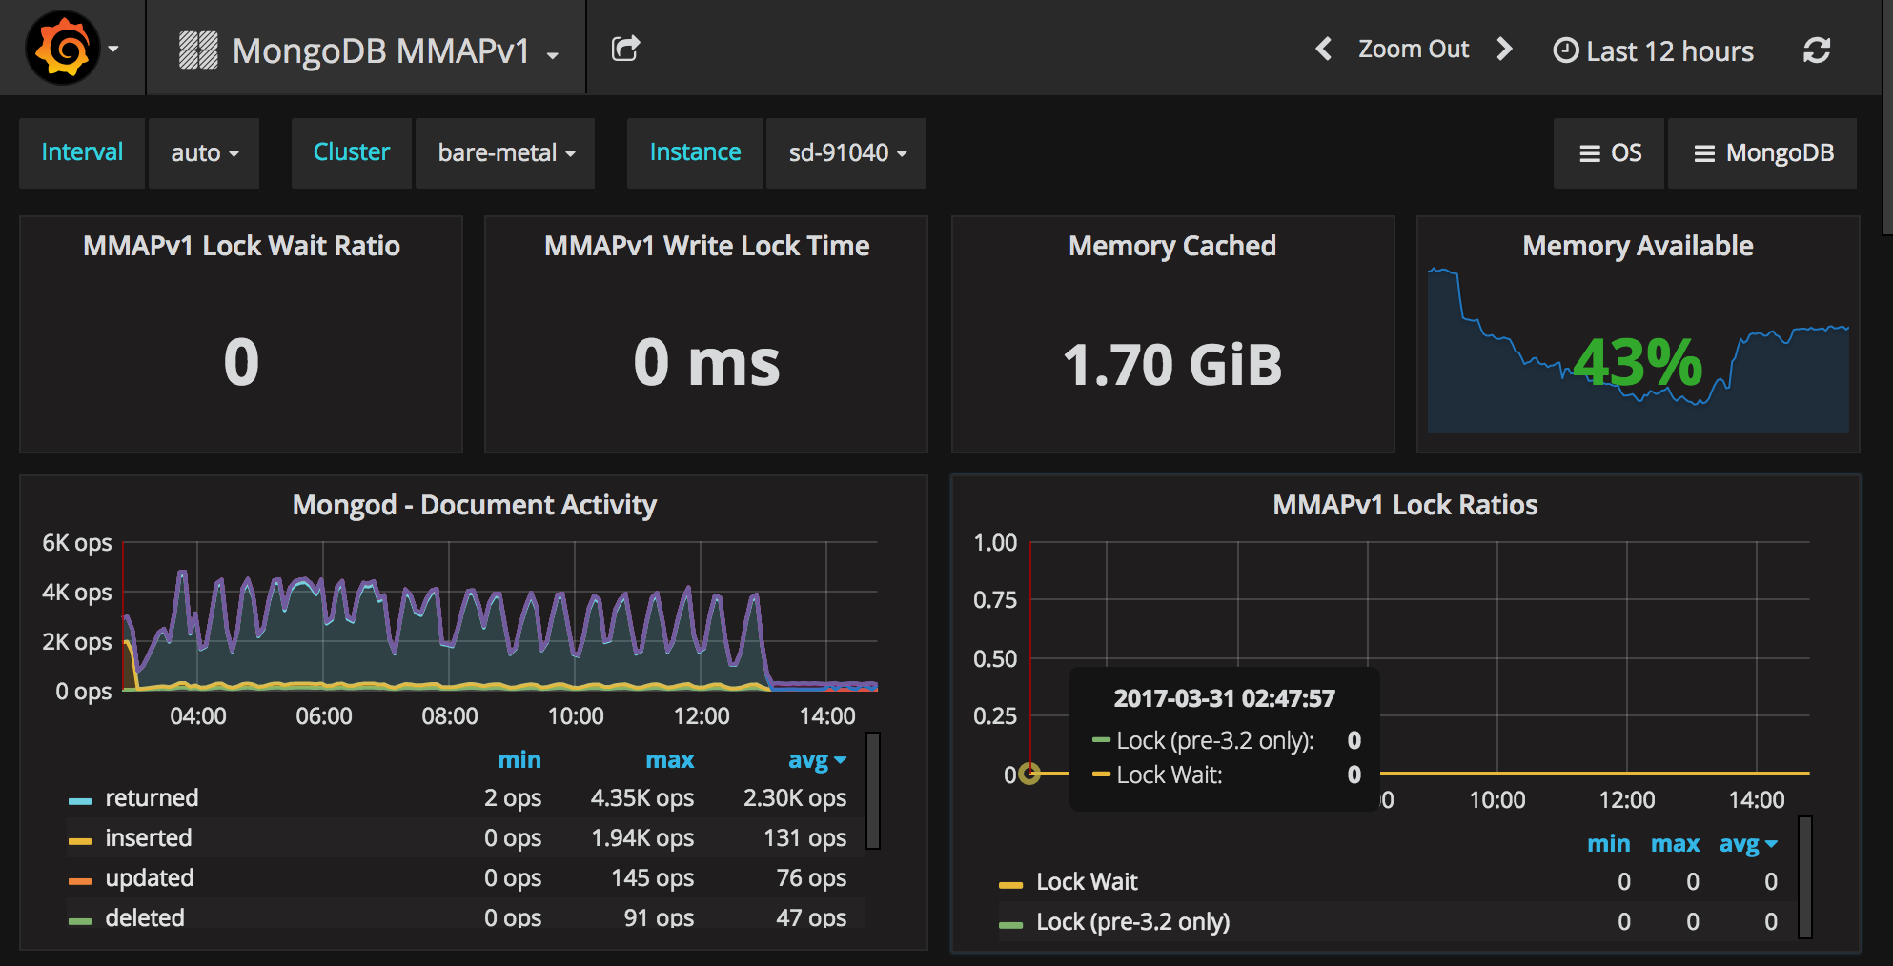Open the Instance dropdown showing sd-91040
This screenshot has height=966, width=1893.
coord(845,152)
